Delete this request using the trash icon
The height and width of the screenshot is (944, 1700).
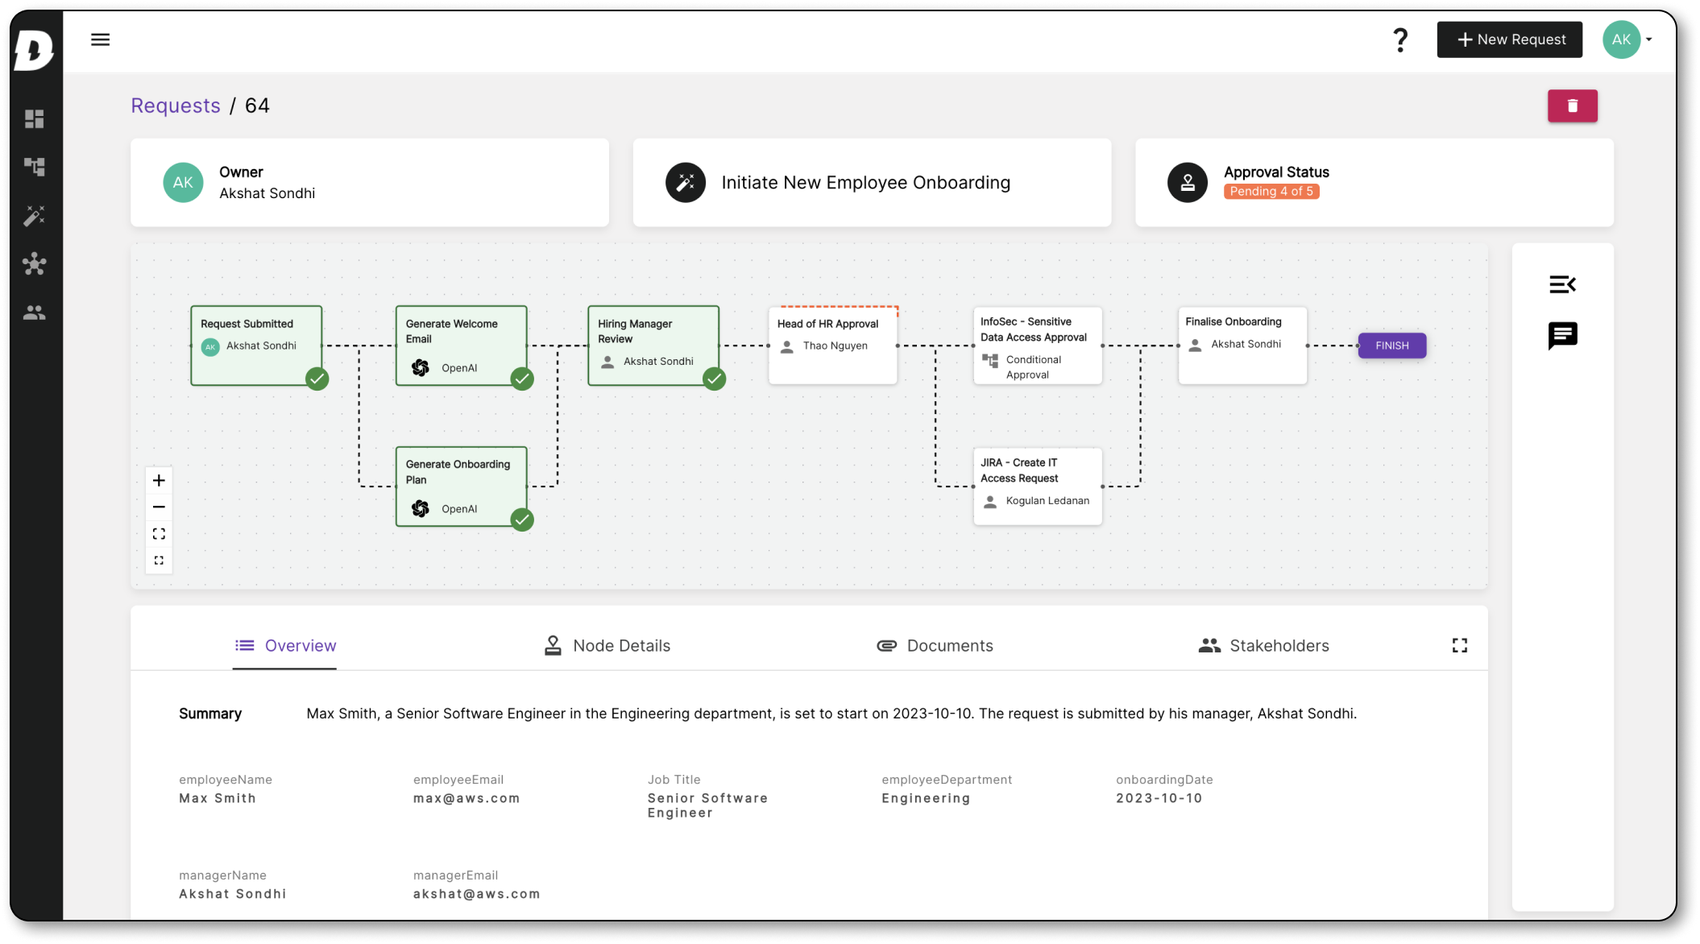click(1572, 106)
